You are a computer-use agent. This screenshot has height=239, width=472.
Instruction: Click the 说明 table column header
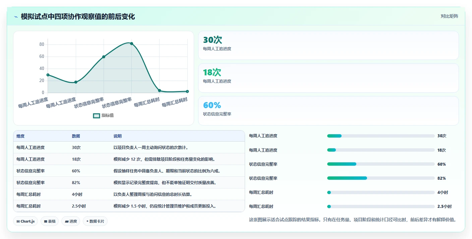pos(118,136)
